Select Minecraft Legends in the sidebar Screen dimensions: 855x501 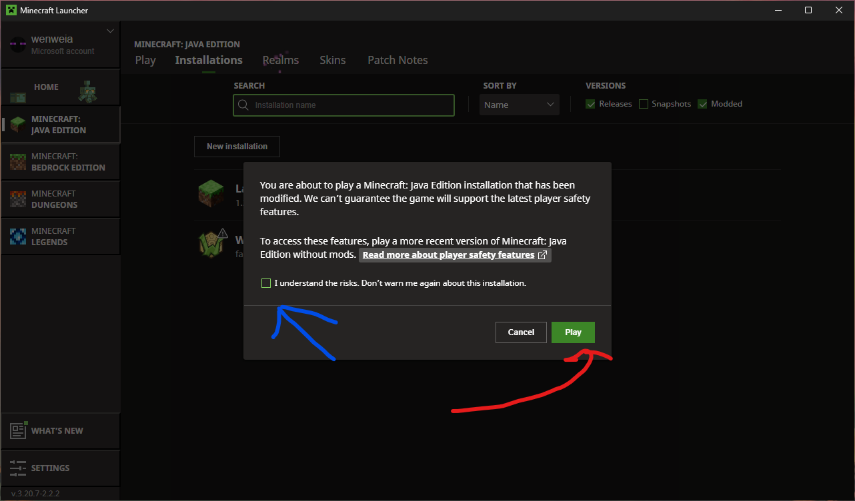click(60, 236)
